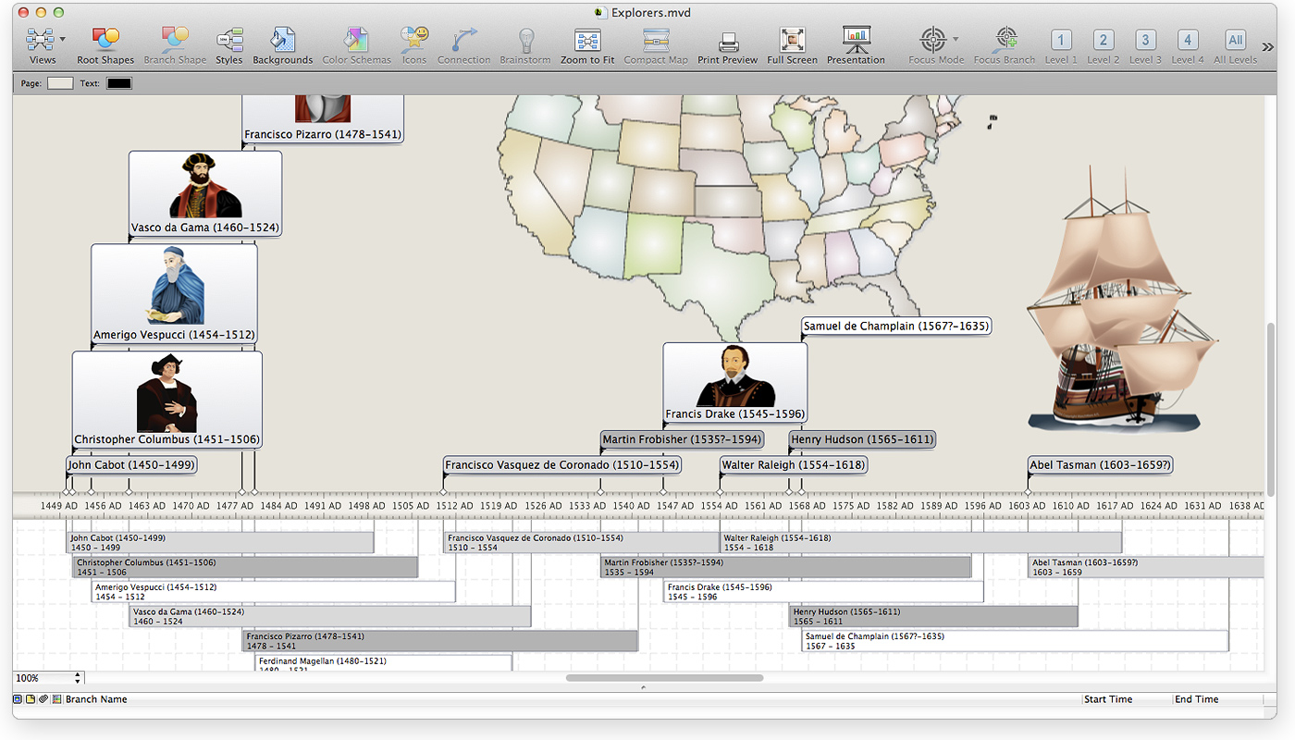Click the Level 1 toolbar button

click(x=1061, y=43)
